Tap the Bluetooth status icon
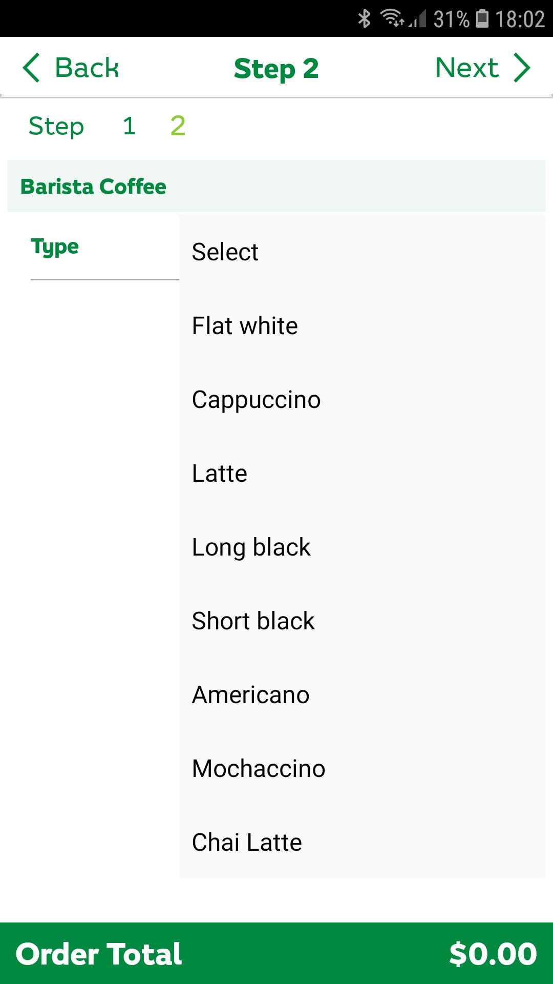This screenshot has width=553, height=984. coord(364,19)
